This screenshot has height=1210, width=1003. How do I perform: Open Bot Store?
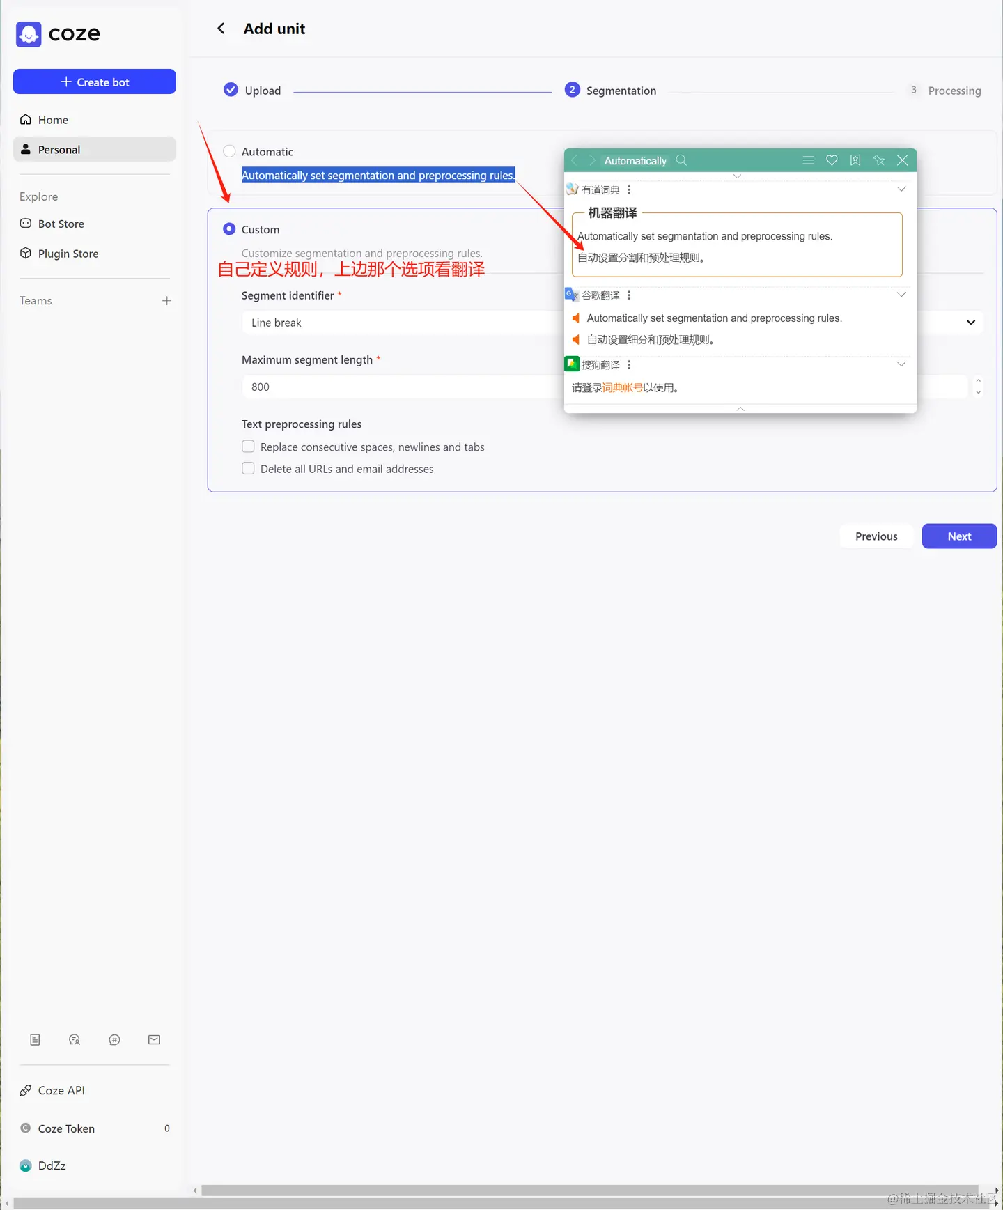[95, 224]
